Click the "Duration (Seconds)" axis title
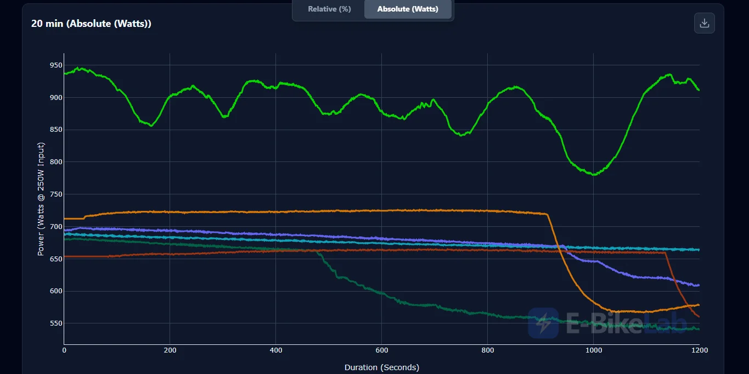This screenshot has height=374, width=749. (382, 367)
